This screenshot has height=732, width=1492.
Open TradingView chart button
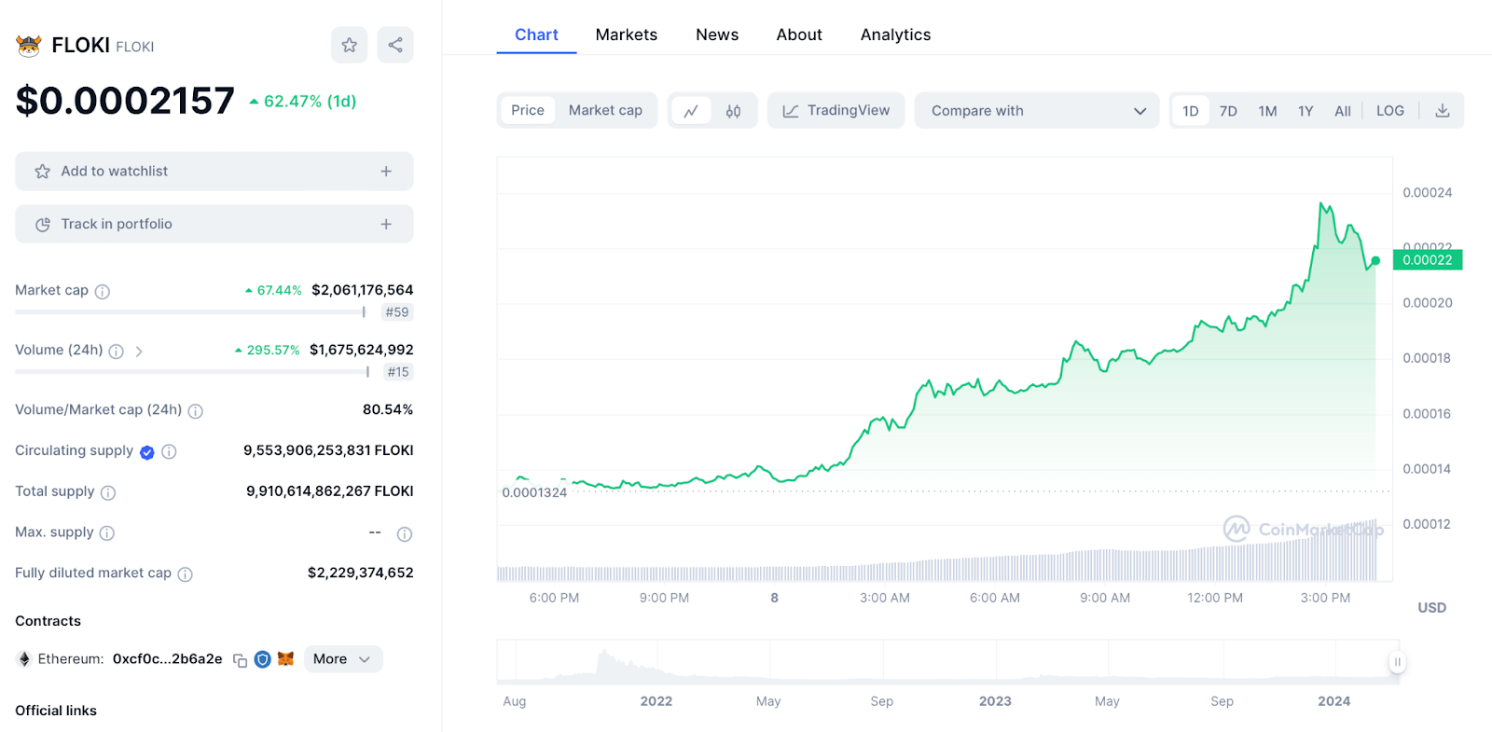pyautogui.click(x=836, y=111)
